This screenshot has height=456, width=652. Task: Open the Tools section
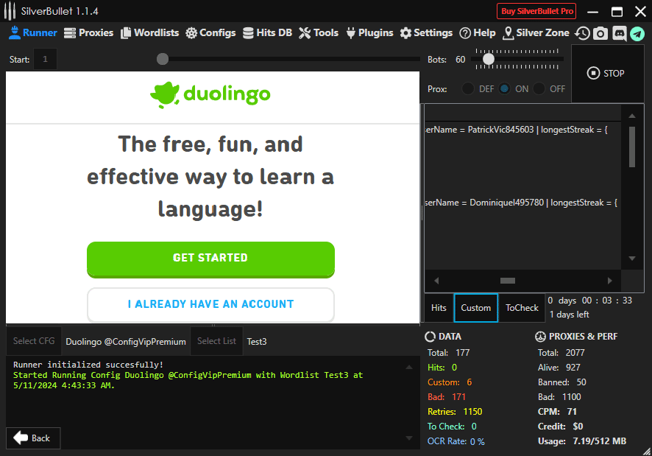319,33
